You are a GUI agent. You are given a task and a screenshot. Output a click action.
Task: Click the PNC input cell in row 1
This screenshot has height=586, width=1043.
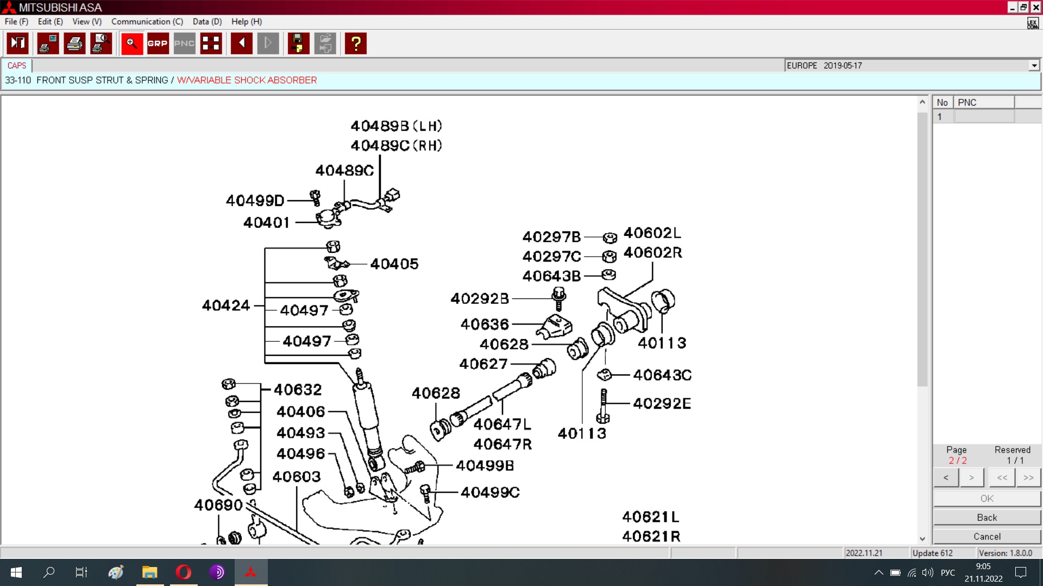click(x=984, y=117)
